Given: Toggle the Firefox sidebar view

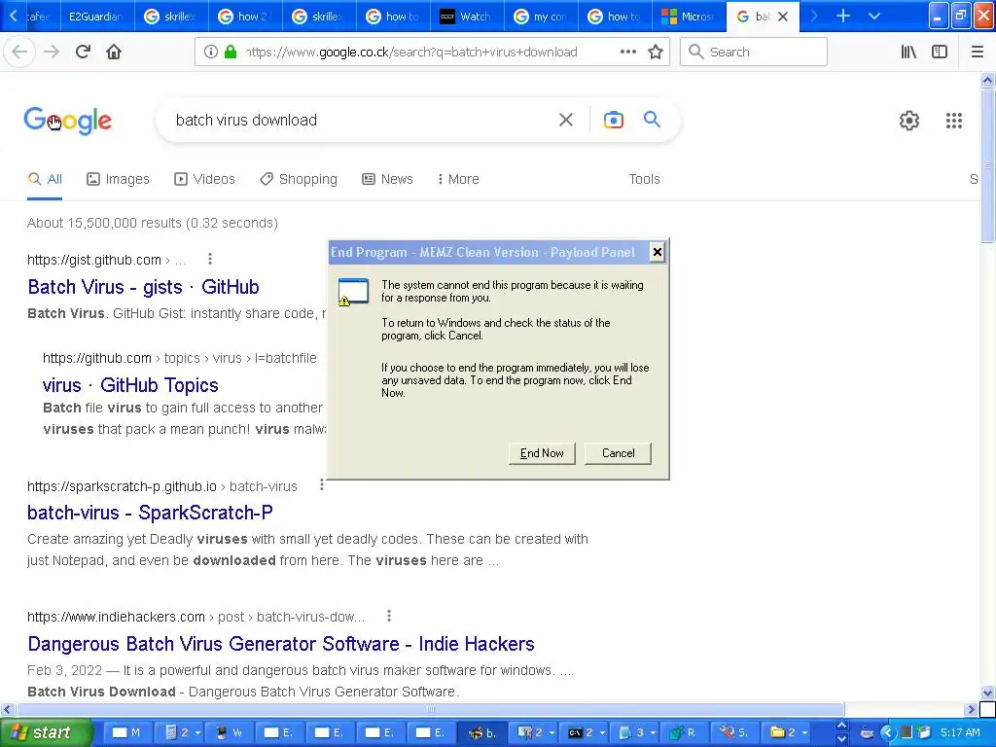Looking at the screenshot, I should click(940, 53).
